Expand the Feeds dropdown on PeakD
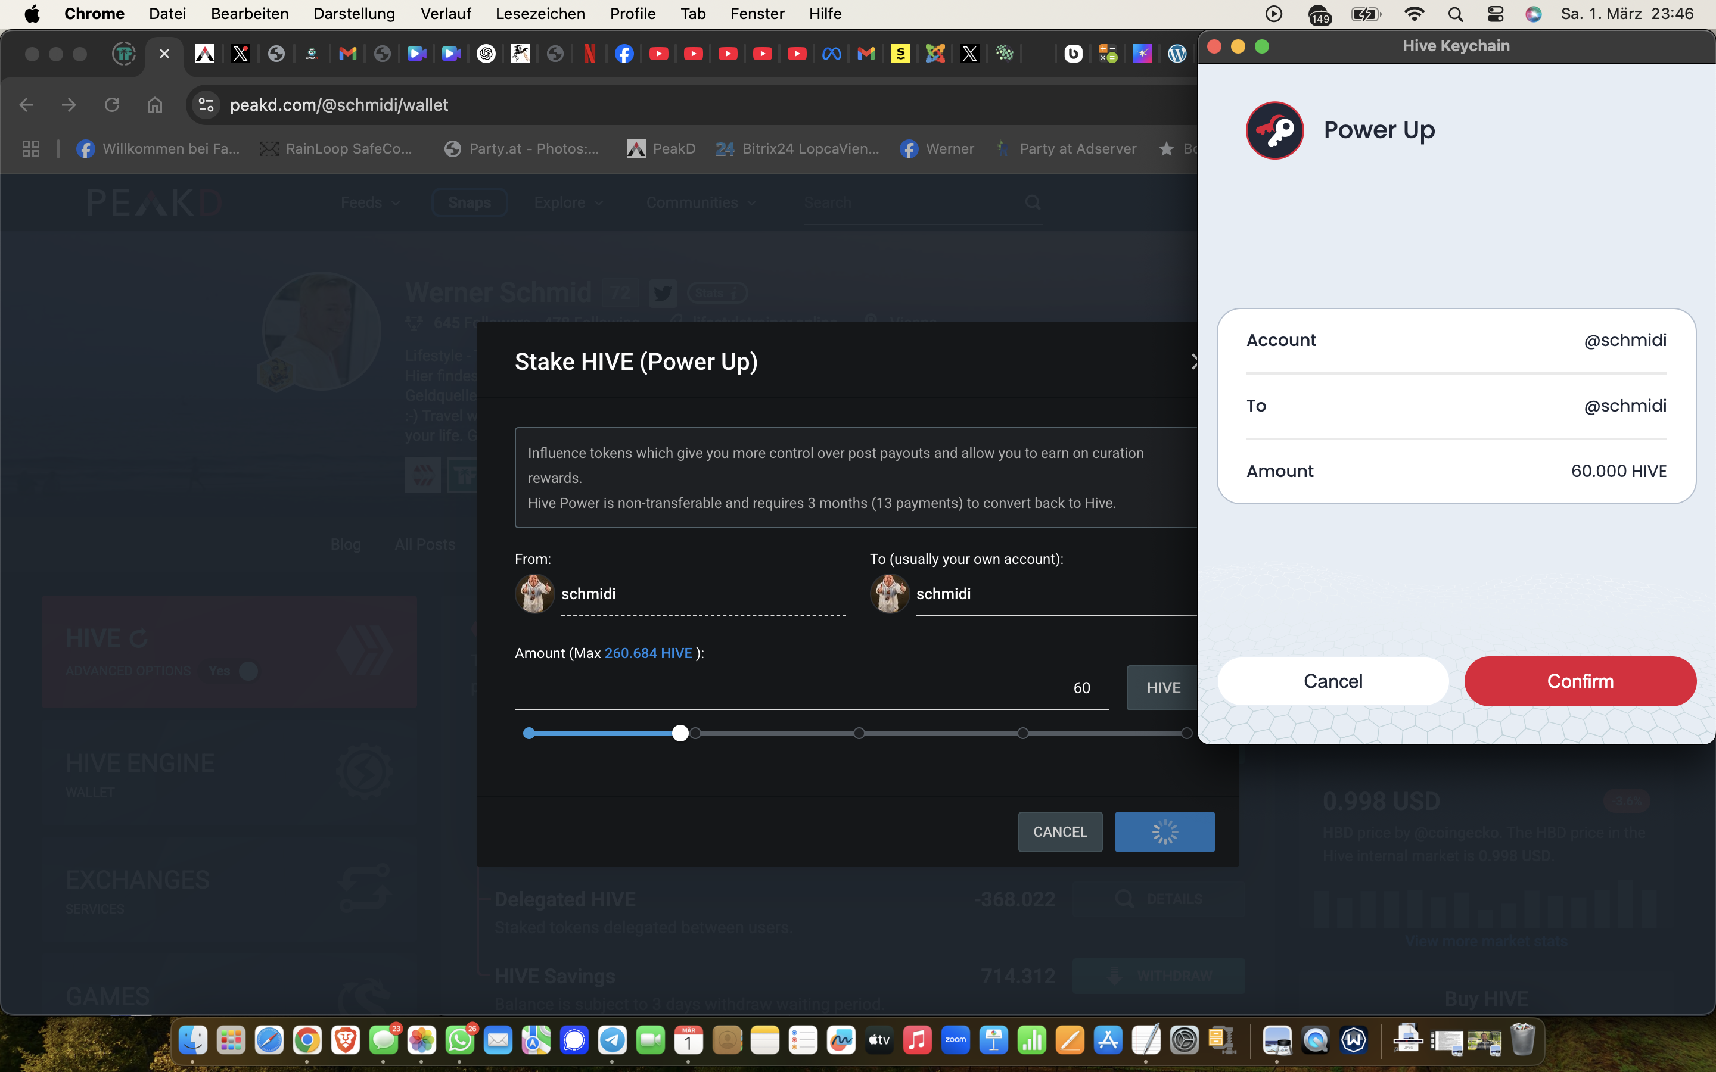This screenshot has height=1072, width=1716. click(370, 202)
